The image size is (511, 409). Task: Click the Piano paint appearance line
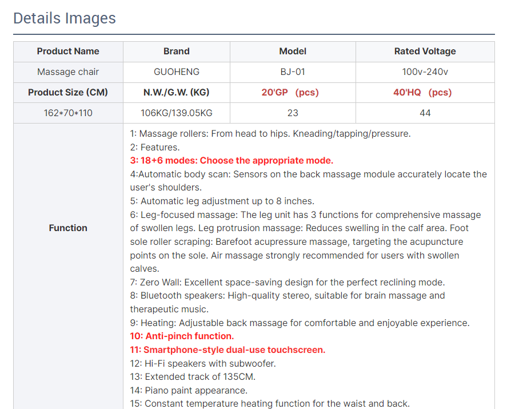(x=189, y=391)
